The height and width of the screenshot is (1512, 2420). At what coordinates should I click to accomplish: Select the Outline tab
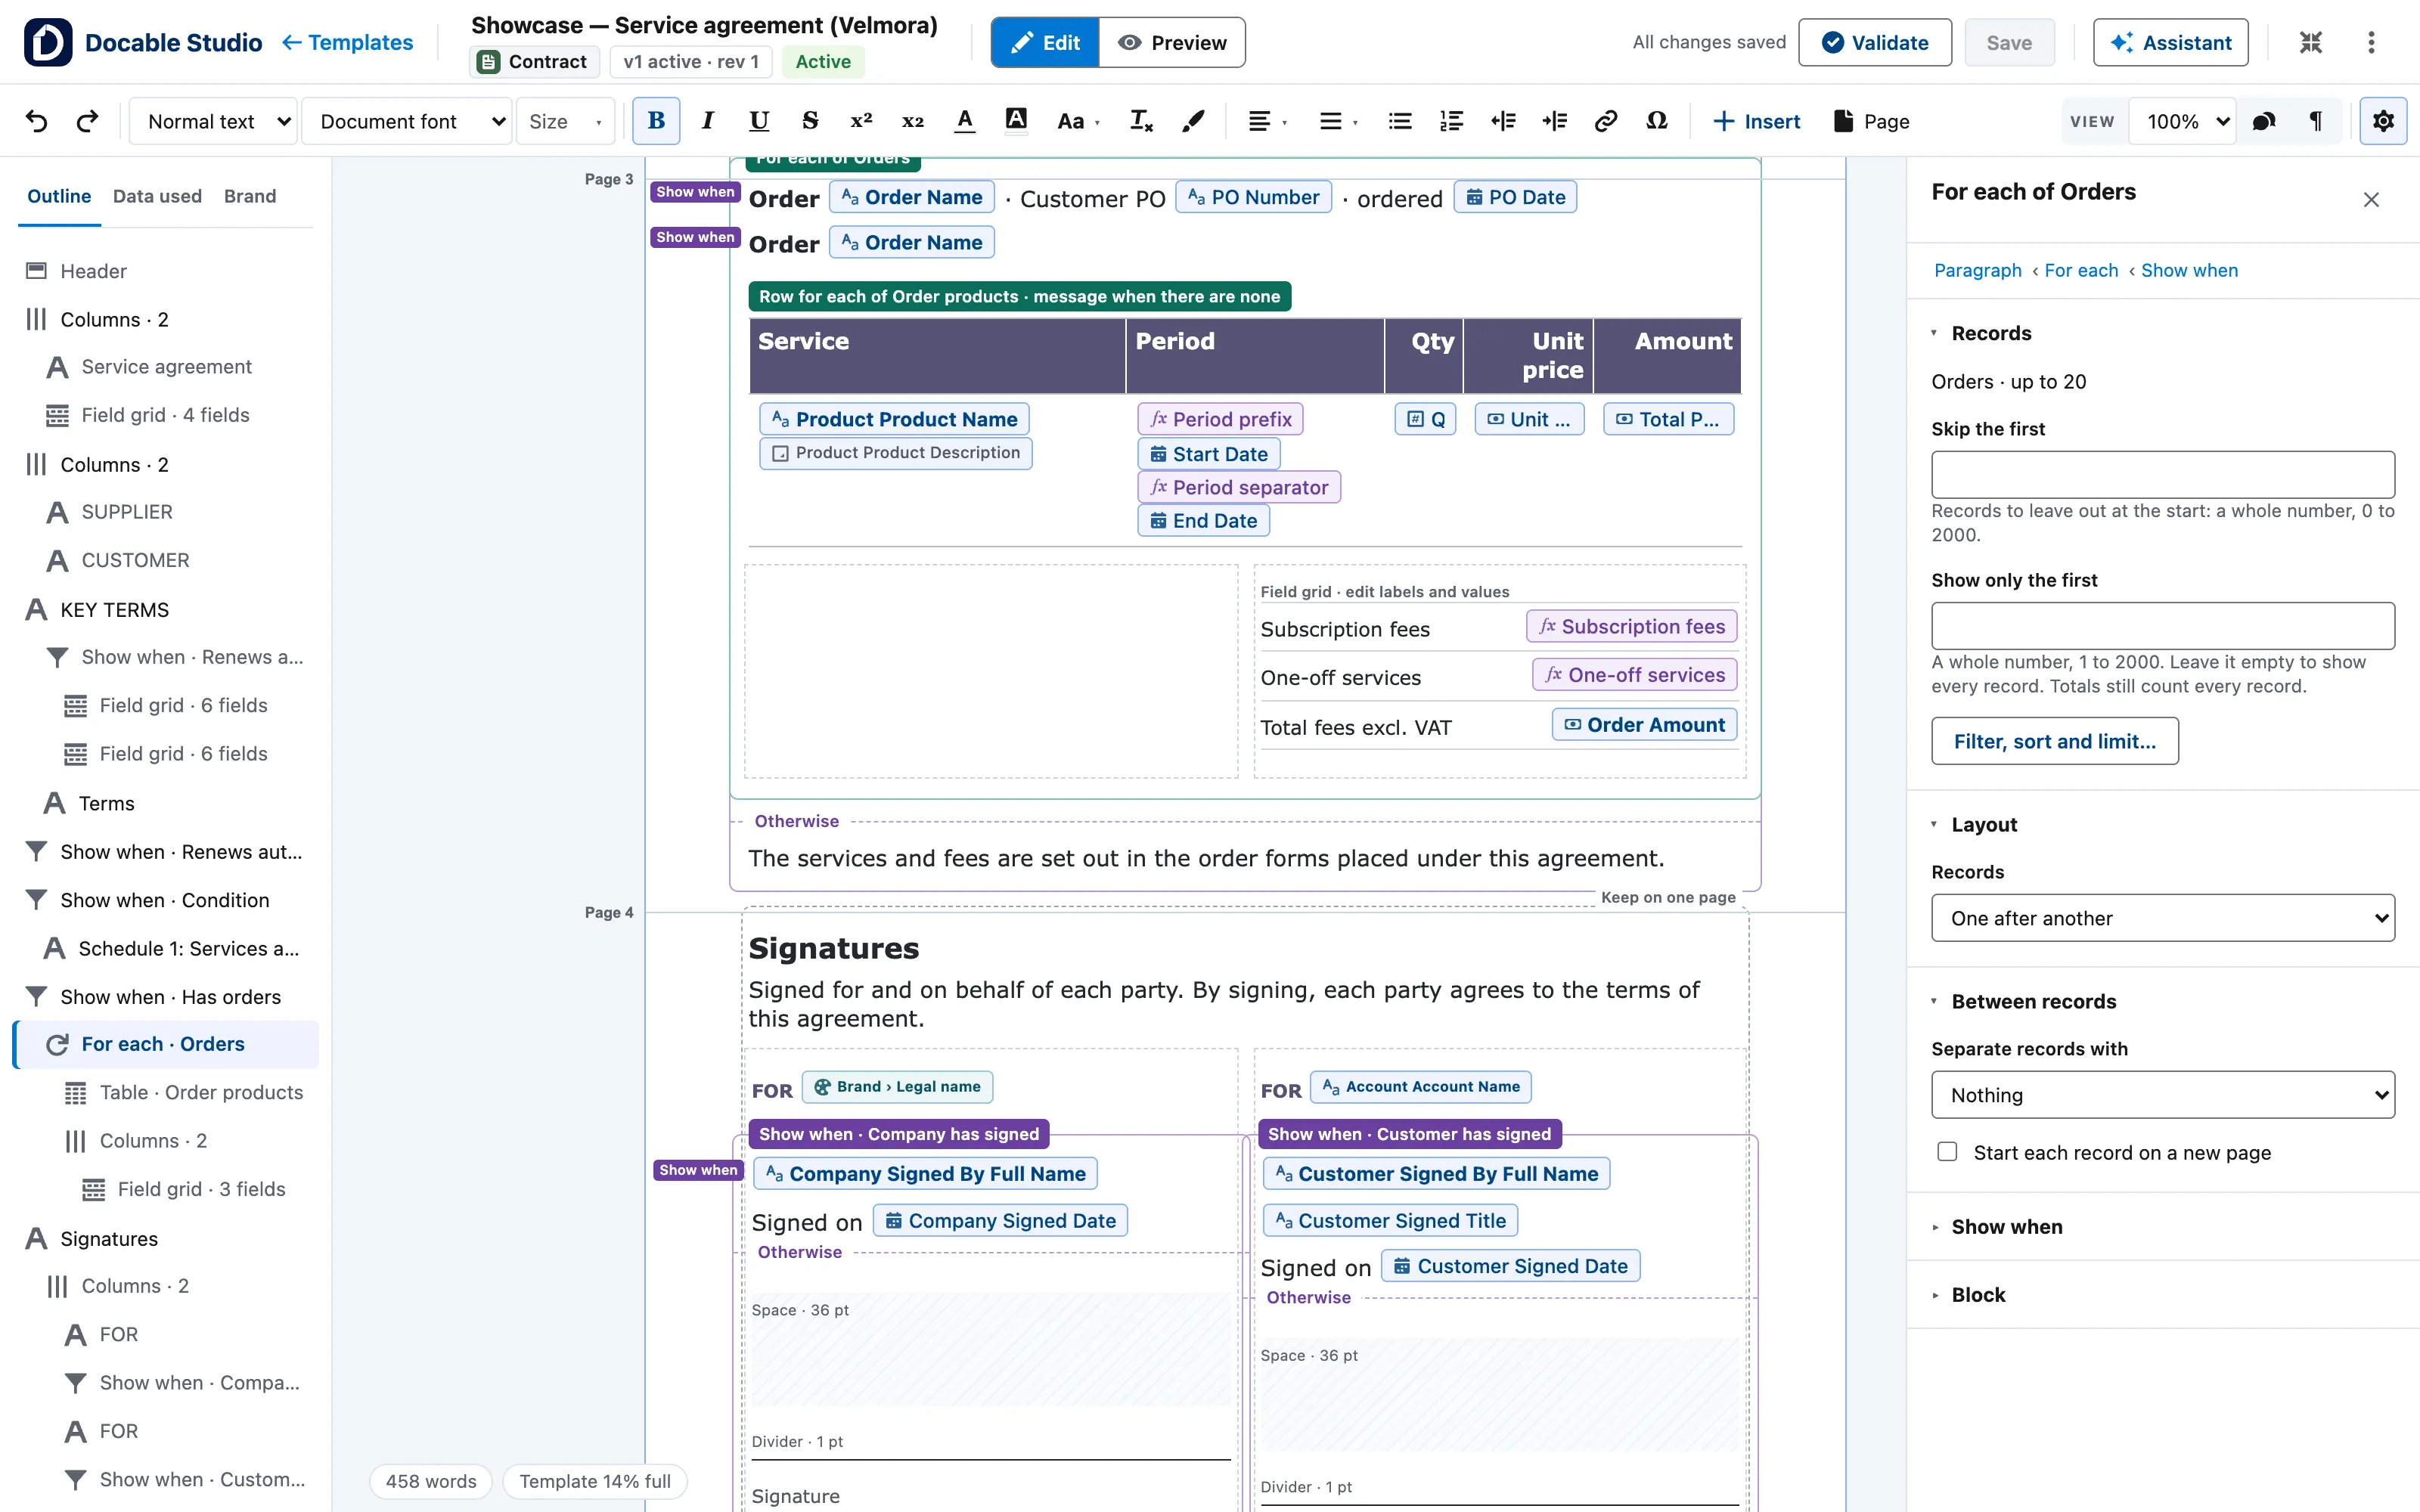[x=59, y=196]
